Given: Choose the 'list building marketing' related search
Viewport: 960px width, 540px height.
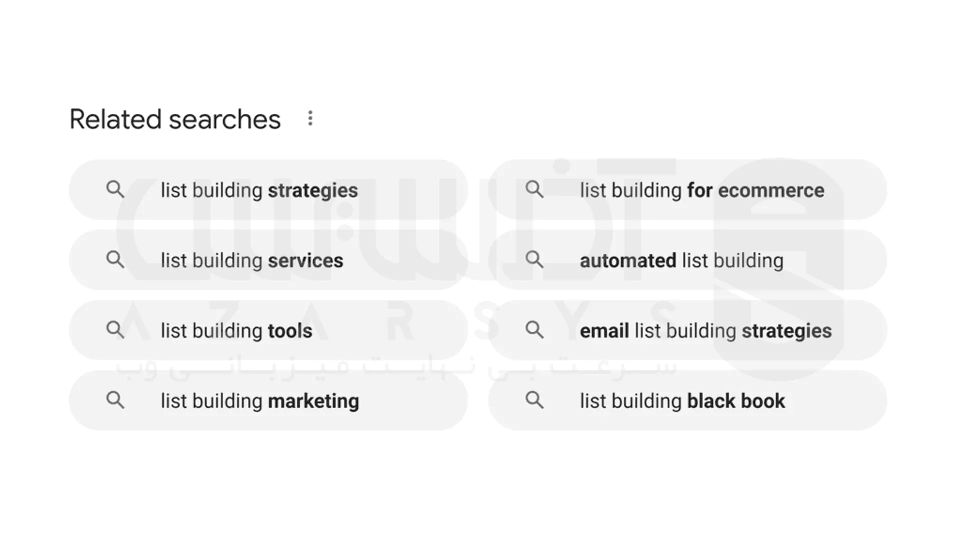Looking at the screenshot, I should (260, 401).
